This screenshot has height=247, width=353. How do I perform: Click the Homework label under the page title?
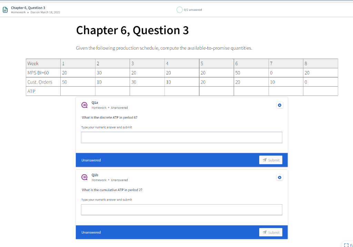18,12
